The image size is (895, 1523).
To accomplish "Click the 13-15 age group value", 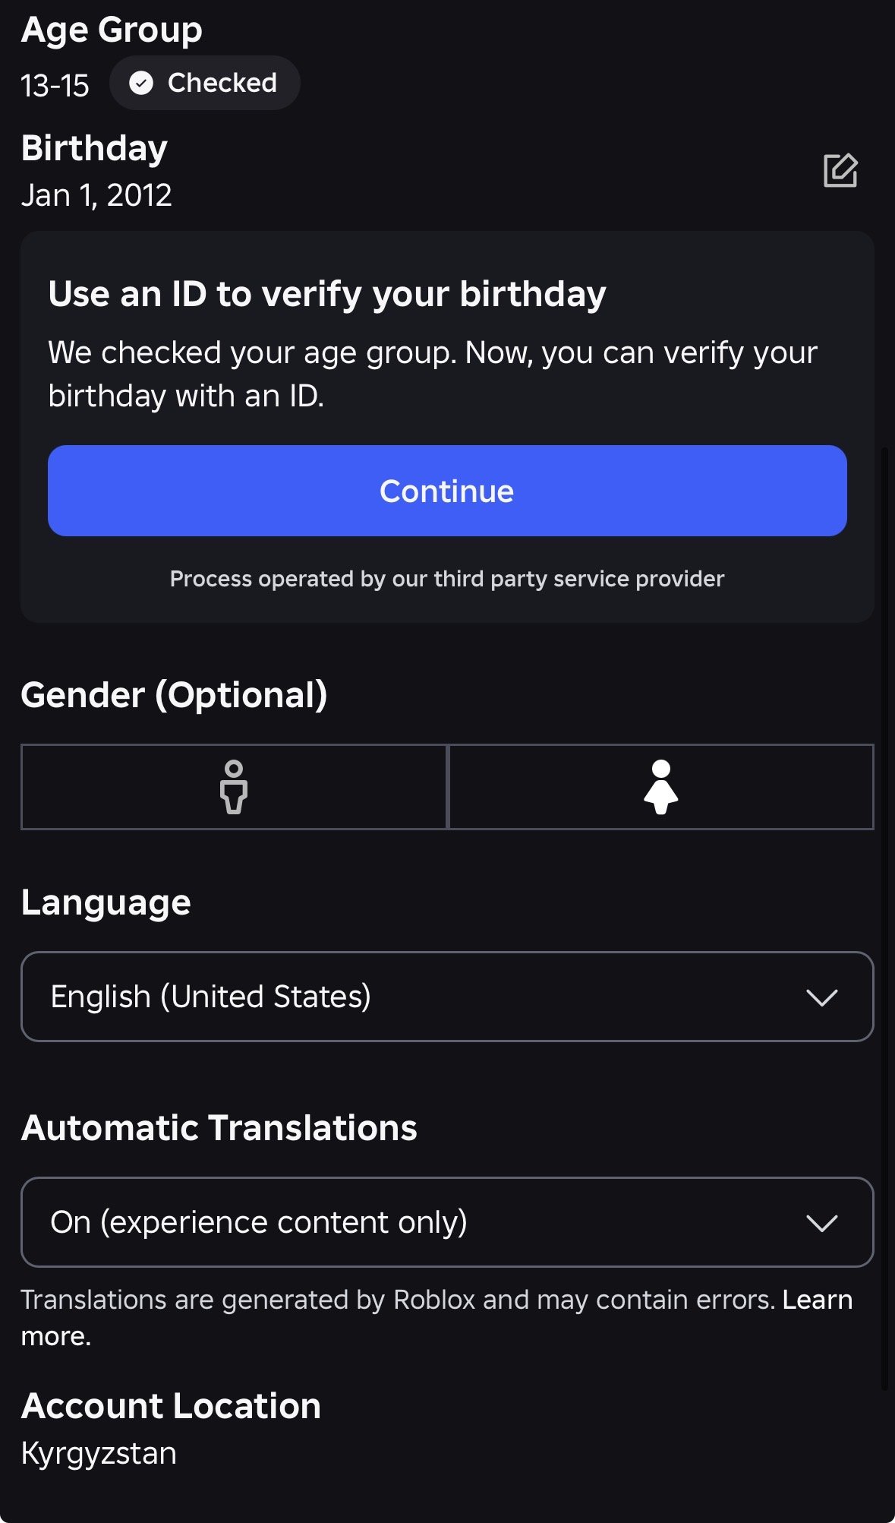I will point(55,86).
